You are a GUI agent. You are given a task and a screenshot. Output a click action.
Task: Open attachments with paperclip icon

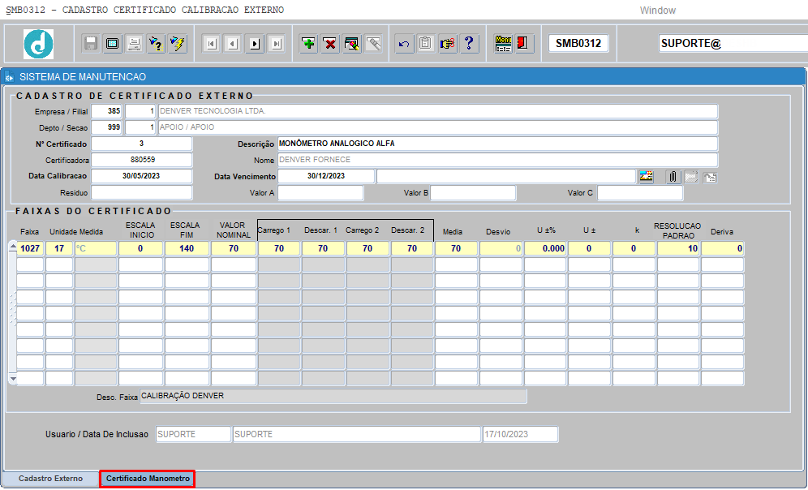[673, 177]
